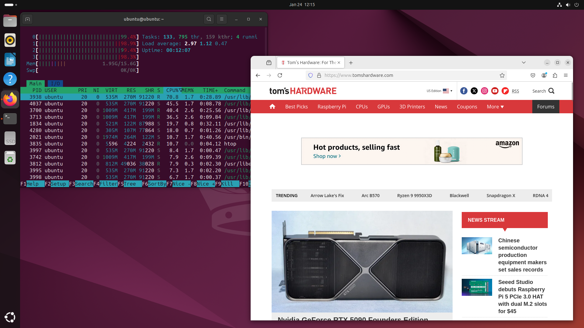Click F9 Kill in htop
584x328 pixels.
(227, 184)
